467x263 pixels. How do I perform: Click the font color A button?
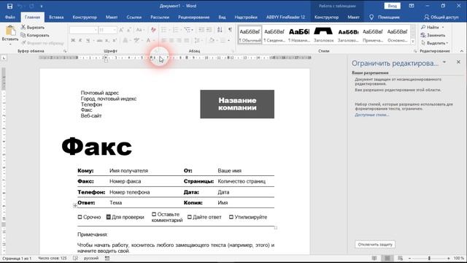pos(148,40)
